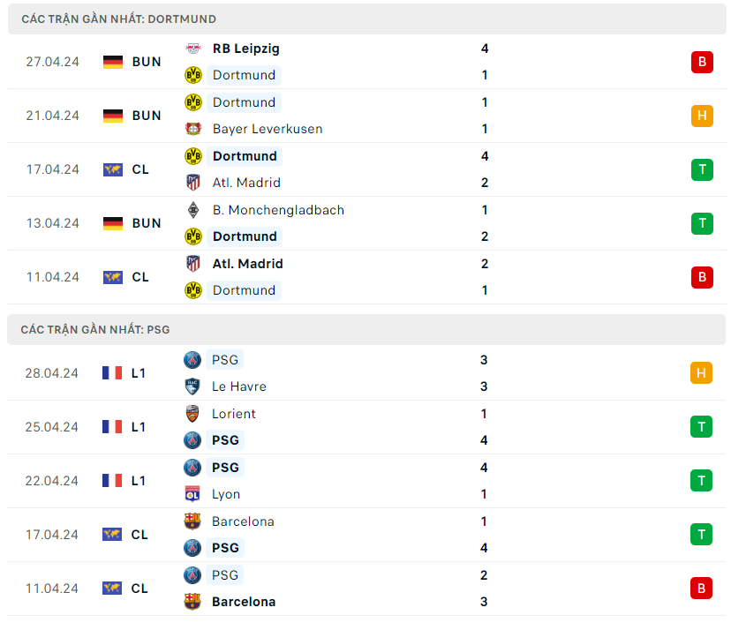Open the Bayer Leverkusen team link
731x630 pixels.
pyautogui.click(x=268, y=129)
